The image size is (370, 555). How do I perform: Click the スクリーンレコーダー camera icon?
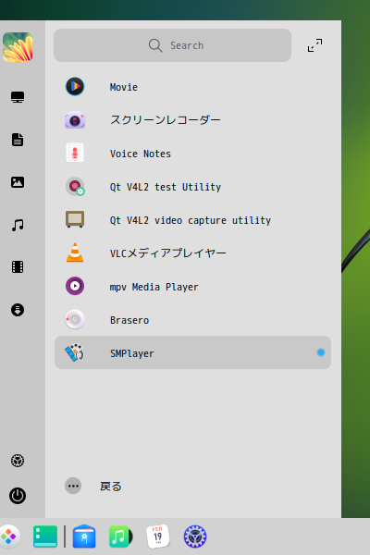[75, 120]
